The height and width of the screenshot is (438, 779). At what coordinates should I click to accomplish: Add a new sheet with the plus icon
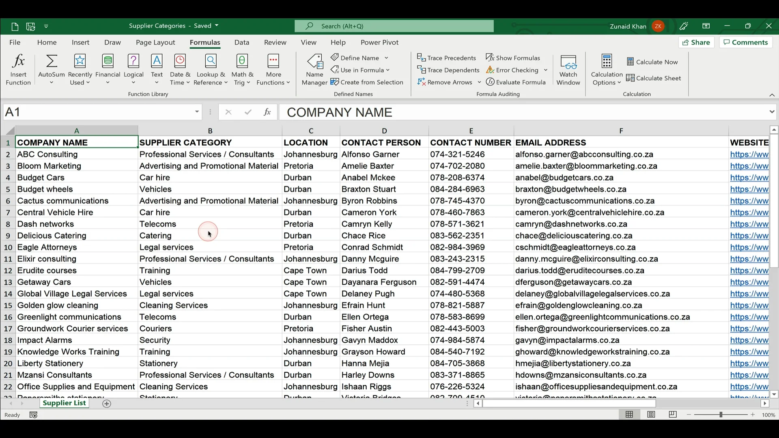coord(107,404)
